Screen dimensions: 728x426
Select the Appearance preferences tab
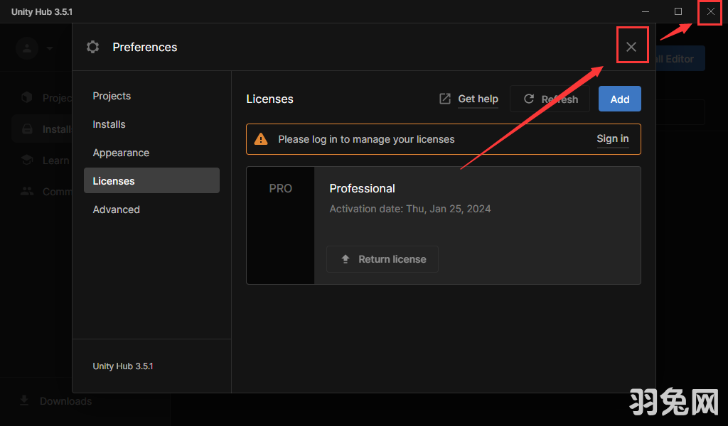(121, 153)
